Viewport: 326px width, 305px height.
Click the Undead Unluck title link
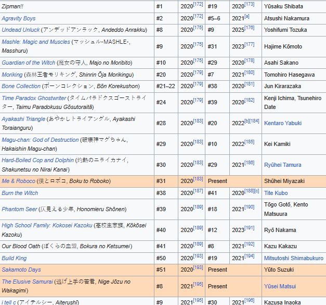(21, 30)
